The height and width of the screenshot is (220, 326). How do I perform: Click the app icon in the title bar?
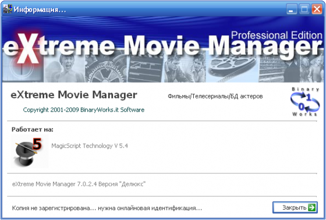click(8, 9)
